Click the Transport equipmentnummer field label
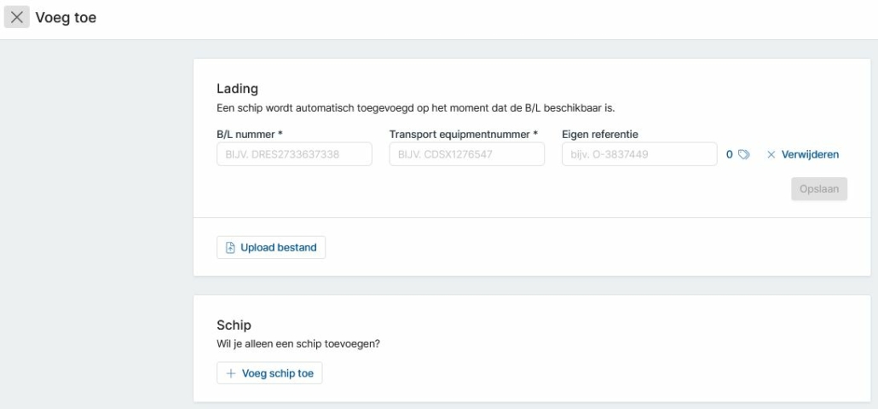Image resolution: width=878 pixels, height=409 pixels. click(464, 135)
